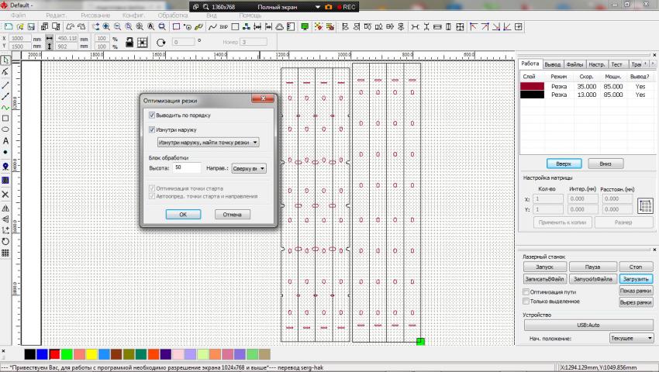
Task: Open the Файл menu
Action: [19, 15]
